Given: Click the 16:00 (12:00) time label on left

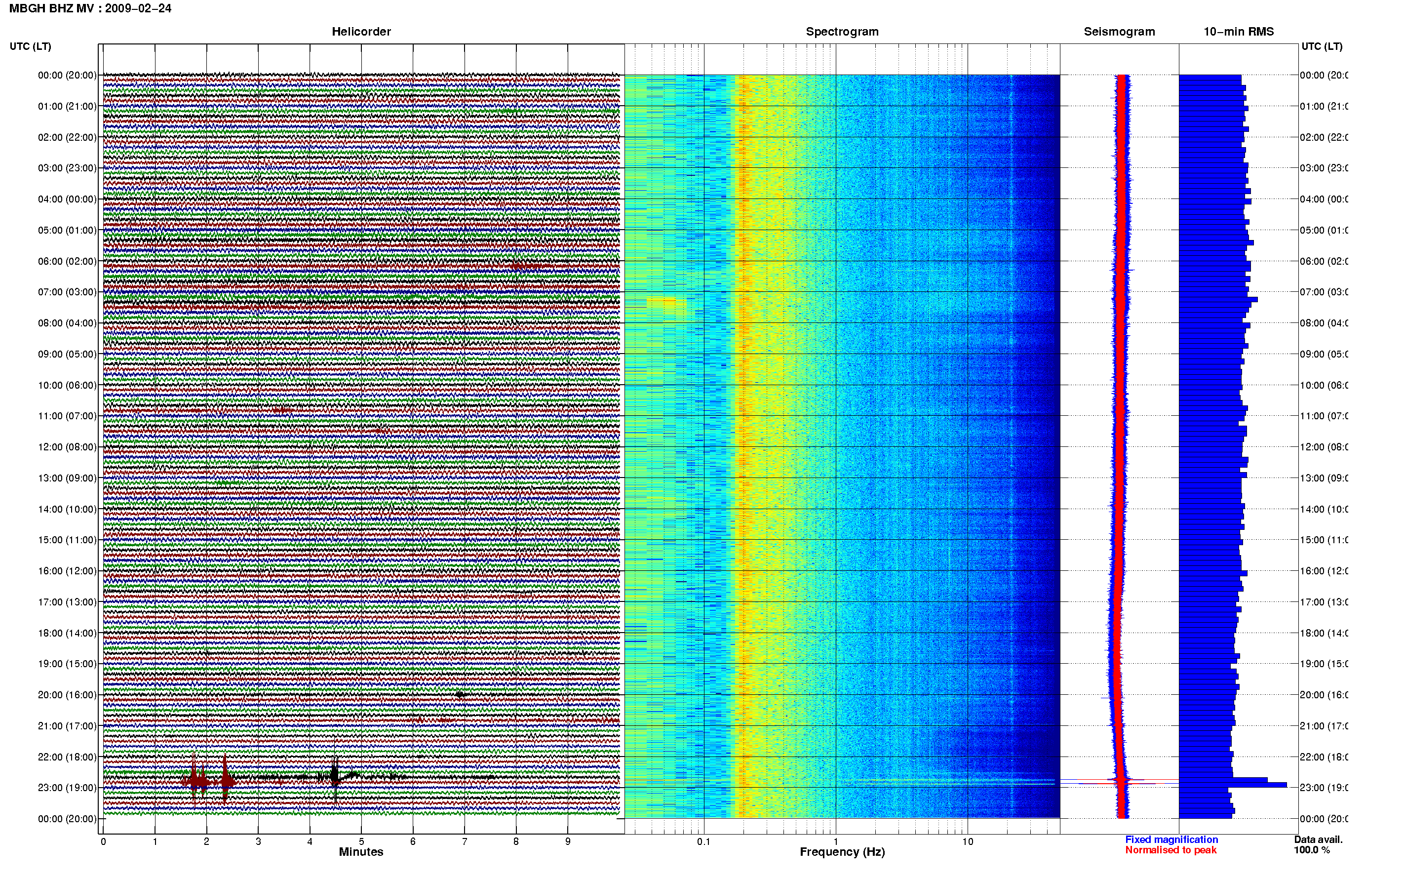Looking at the screenshot, I should 67,571.
